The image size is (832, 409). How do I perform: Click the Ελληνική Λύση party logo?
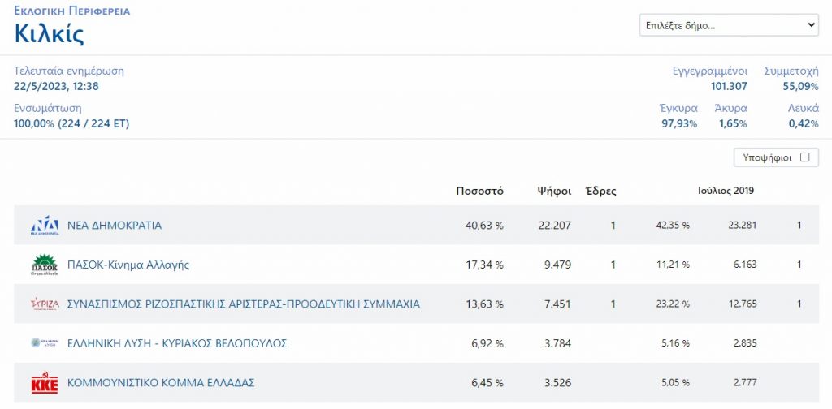click(x=45, y=343)
